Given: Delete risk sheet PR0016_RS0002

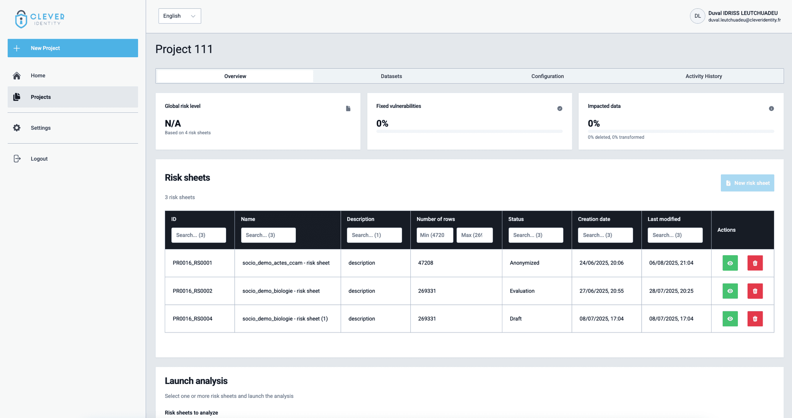Looking at the screenshot, I should (x=755, y=291).
